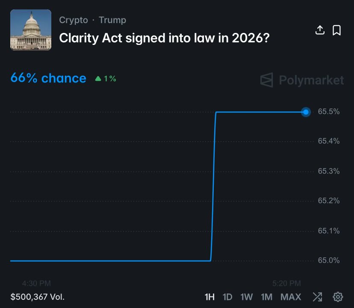Open chart settings gear
Viewport: 354px width, 308px height.
338,296
